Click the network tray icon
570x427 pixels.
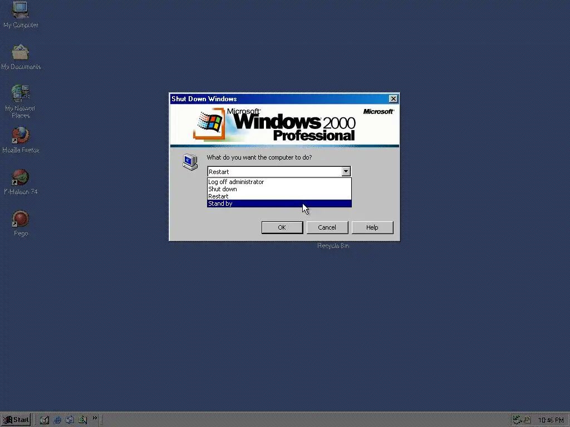tap(517, 420)
